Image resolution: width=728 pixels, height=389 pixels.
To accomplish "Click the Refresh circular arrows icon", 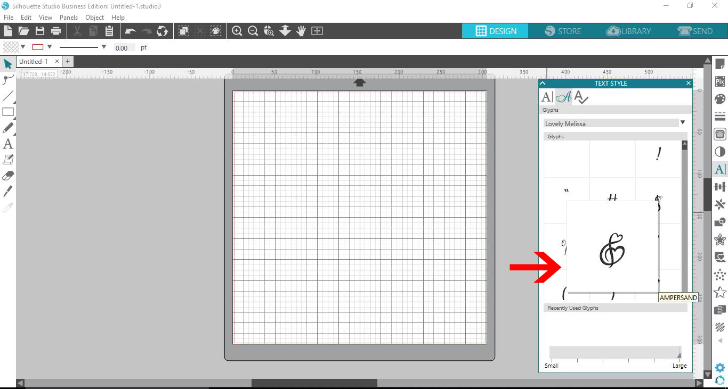I will (x=163, y=31).
